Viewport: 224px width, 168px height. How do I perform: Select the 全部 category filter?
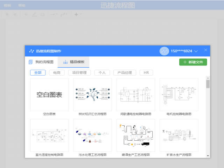click(x=38, y=72)
